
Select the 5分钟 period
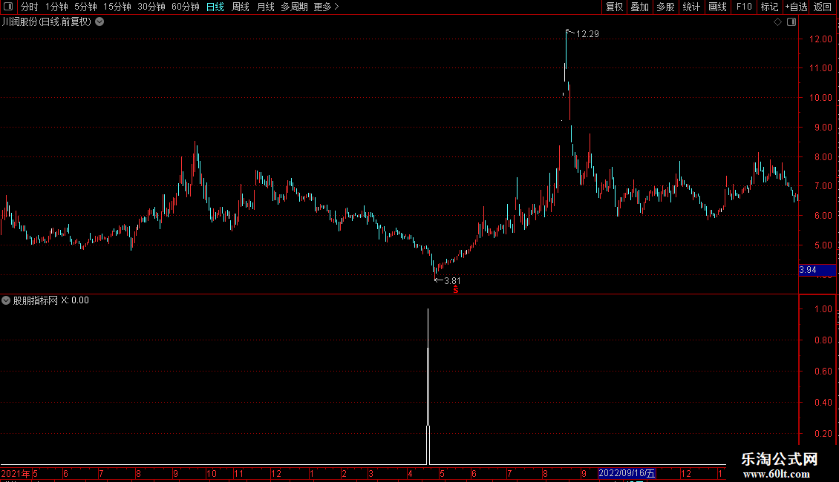(x=85, y=7)
